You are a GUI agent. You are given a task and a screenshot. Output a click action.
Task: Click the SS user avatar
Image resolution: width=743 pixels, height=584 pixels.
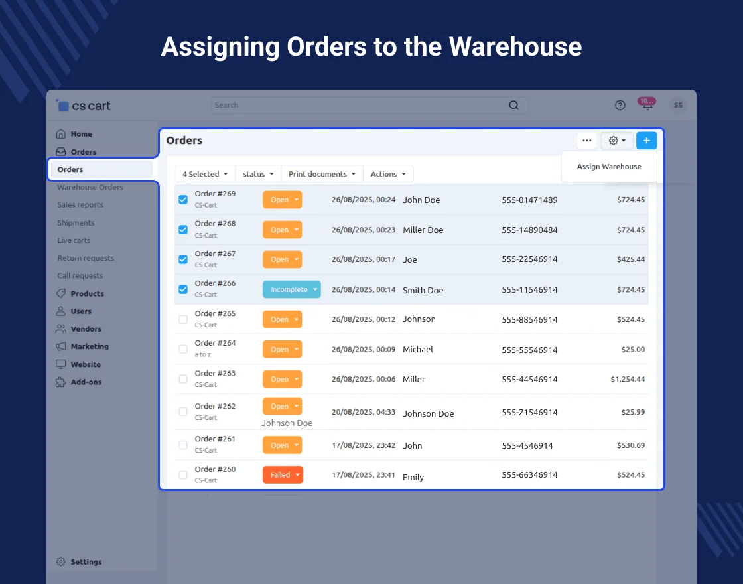[x=677, y=106]
